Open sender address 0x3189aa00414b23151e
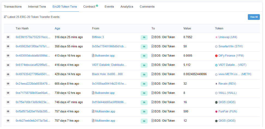Viewport: 265px width, 129px height. [x=109, y=84]
